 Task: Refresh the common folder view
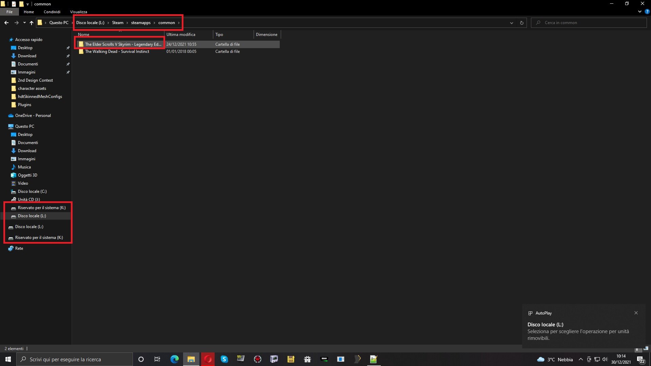click(521, 23)
